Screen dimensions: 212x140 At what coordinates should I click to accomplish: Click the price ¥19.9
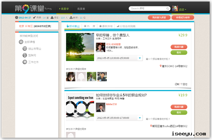(x=183, y=95)
